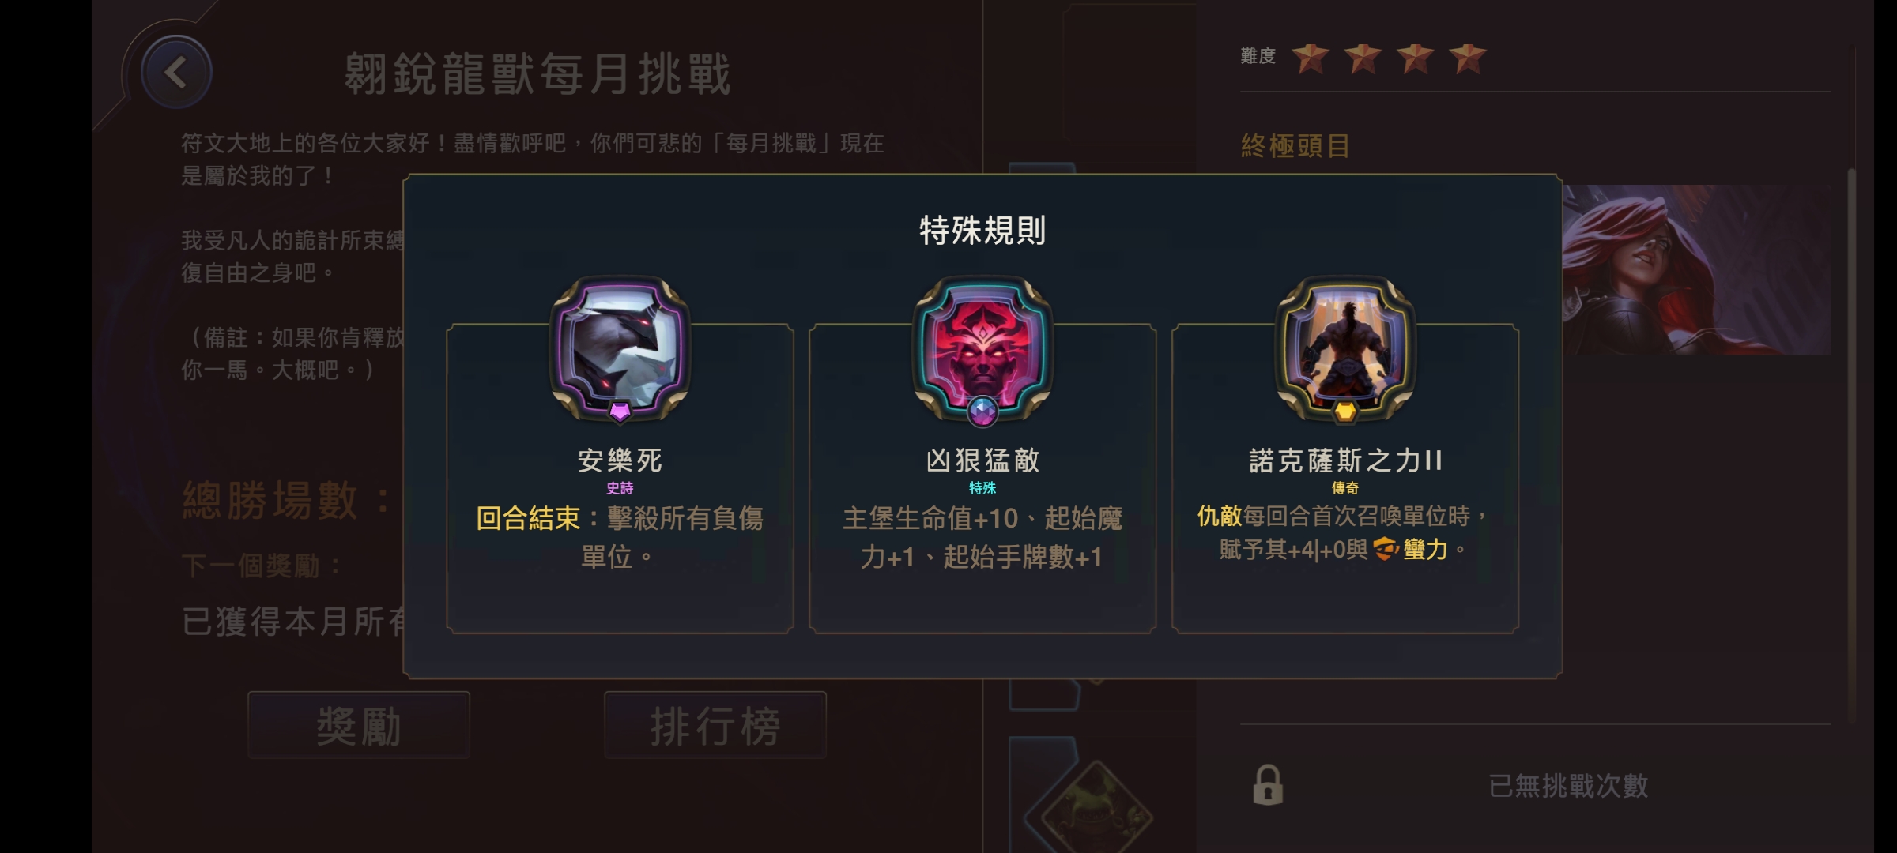Select the 諾克薩斯之力II rule portrait icon

[1345, 346]
